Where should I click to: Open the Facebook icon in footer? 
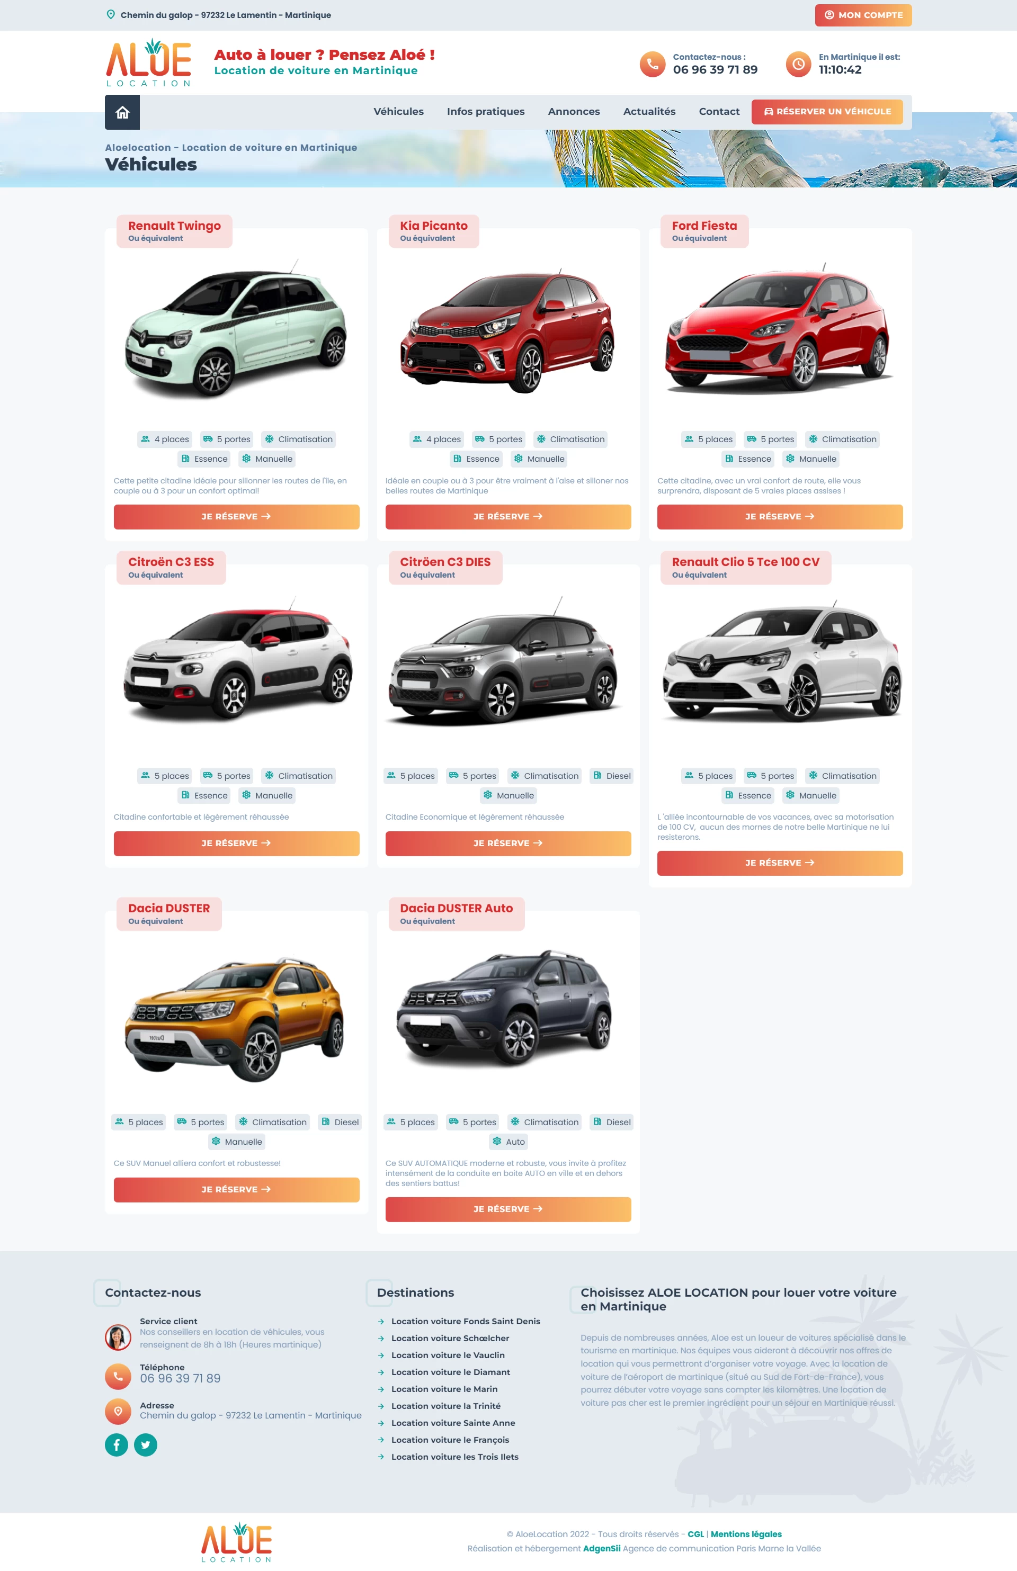(116, 1445)
